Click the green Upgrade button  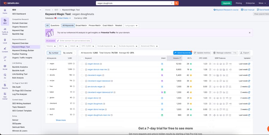click(x=227, y=3)
